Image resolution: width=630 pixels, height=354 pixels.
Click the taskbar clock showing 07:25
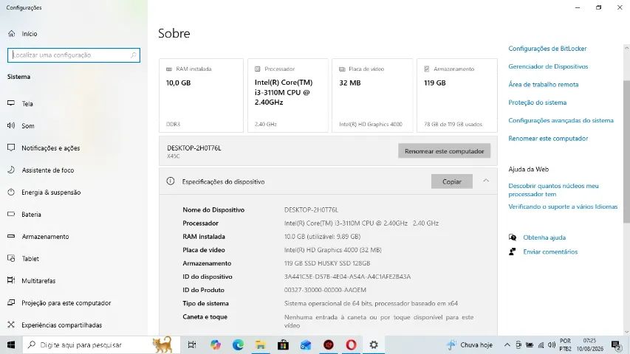tap(590, 344)
